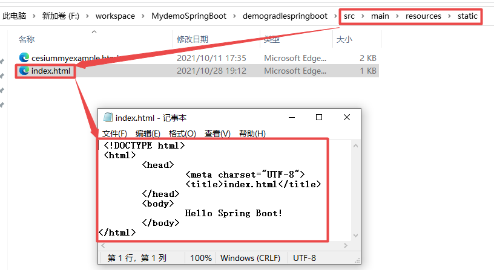Viewport: 494px width, 270px height.
Task: Click the 2 KB size cell
Action: coord(368,58)
